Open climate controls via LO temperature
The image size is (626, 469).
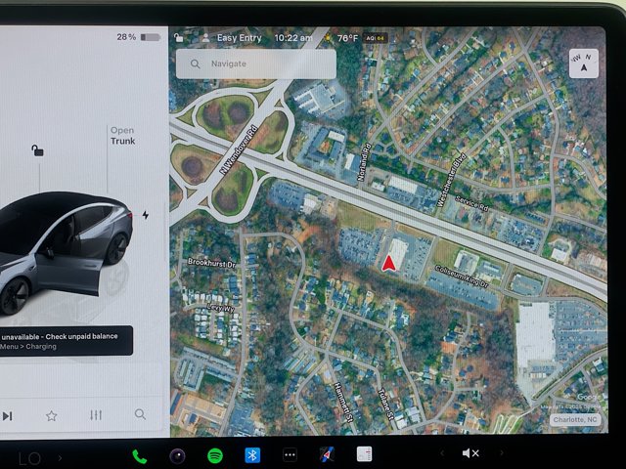tap(29, 459)
